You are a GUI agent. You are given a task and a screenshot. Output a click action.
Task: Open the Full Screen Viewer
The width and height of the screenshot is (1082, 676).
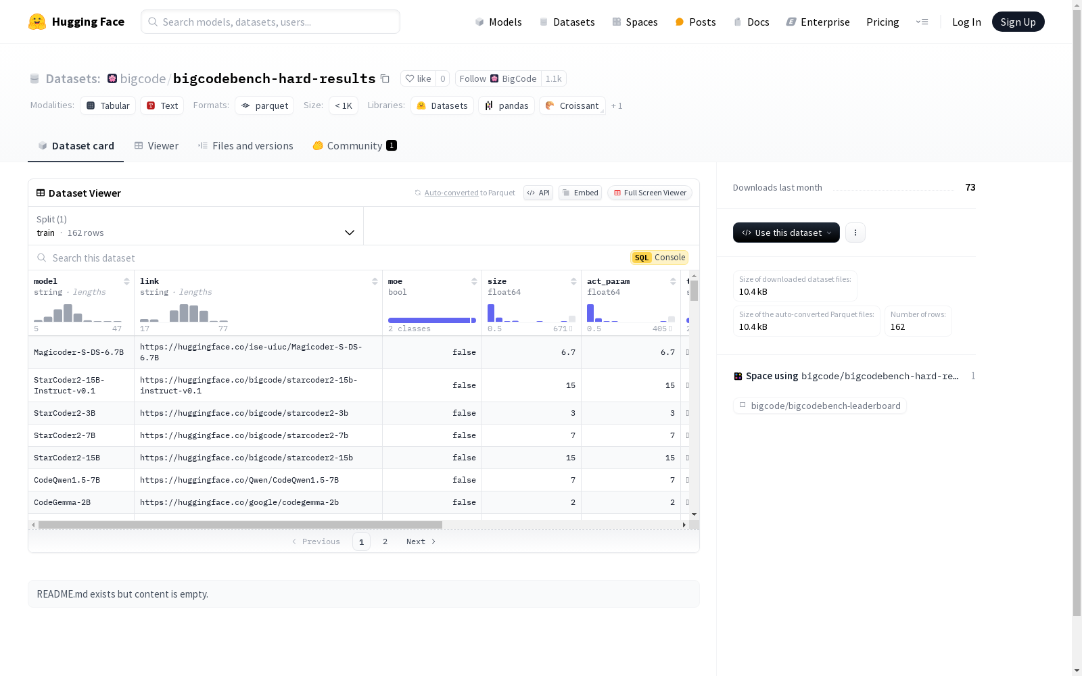[649, 193]
